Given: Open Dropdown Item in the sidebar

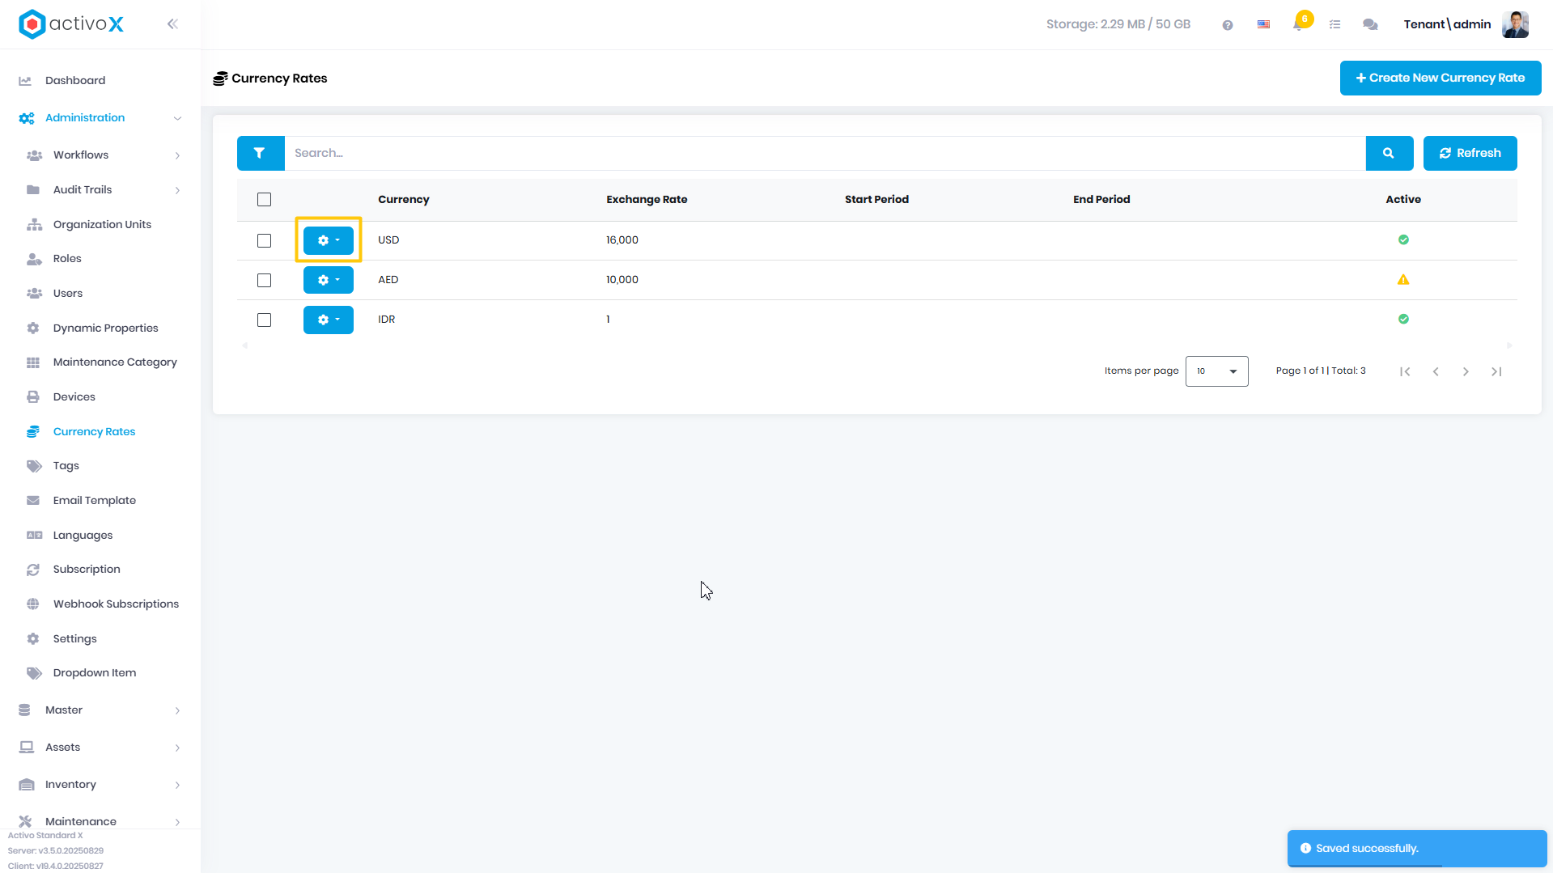Looking at the screenshot, I should click(x=95, y=673).
